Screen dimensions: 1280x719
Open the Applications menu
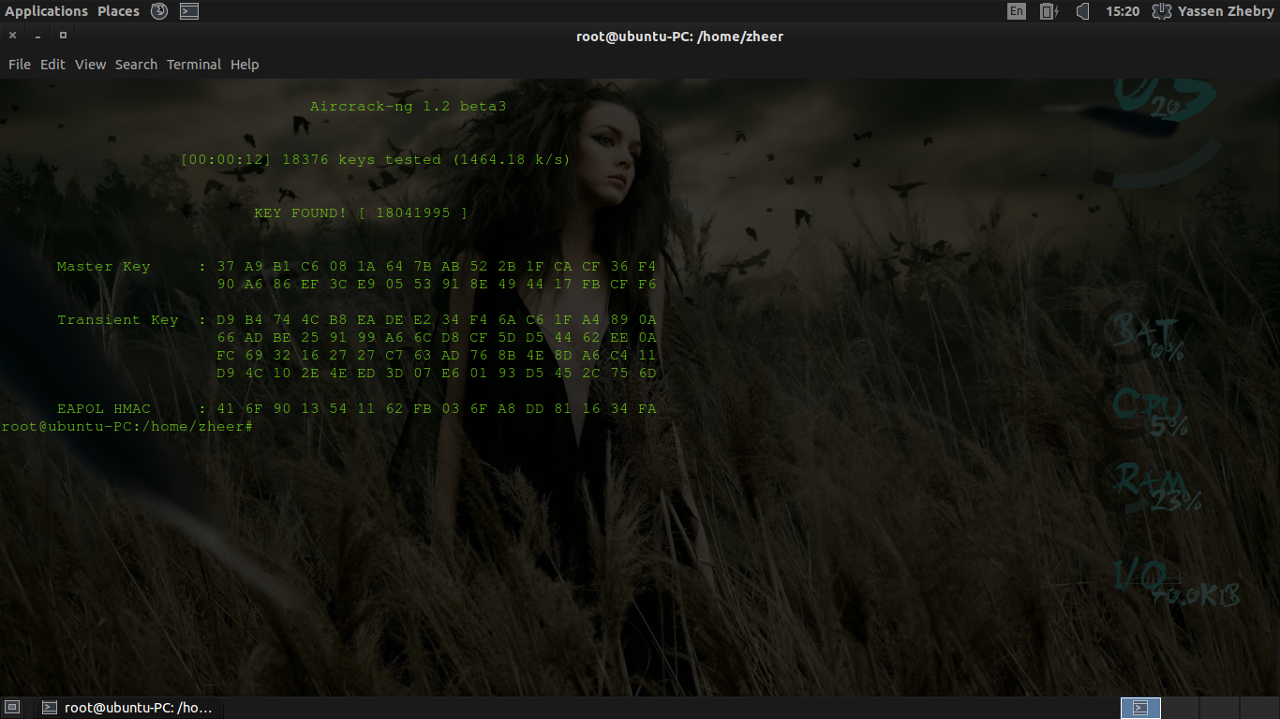pos(47,11)
